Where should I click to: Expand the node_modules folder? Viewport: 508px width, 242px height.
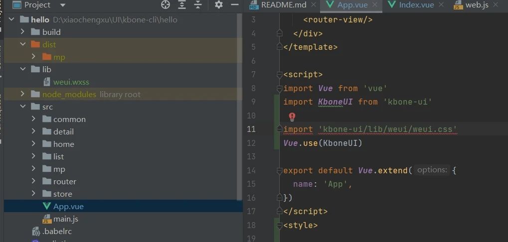(x=22, y=94)
